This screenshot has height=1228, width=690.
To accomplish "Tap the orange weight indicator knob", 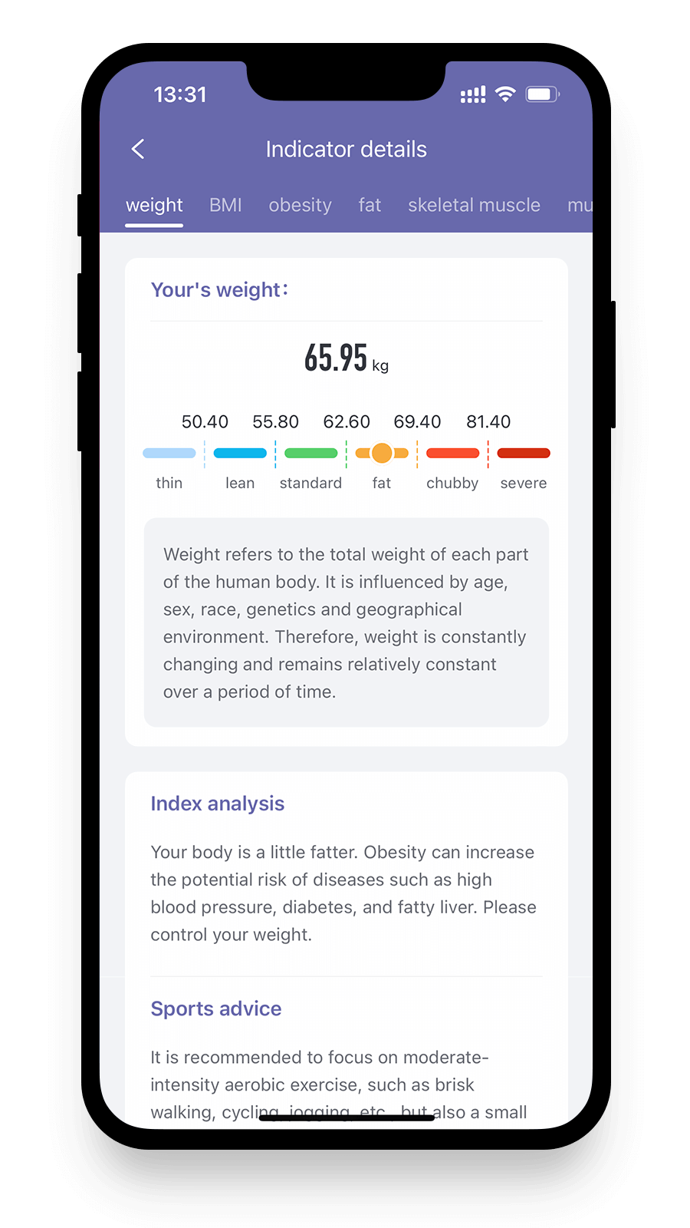I will (x=382, y=453).
